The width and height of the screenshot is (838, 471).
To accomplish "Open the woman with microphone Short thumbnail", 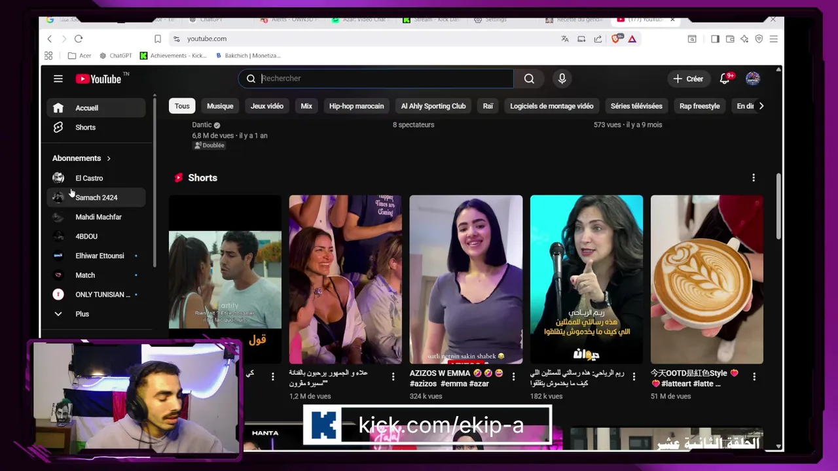I will 587,279.
